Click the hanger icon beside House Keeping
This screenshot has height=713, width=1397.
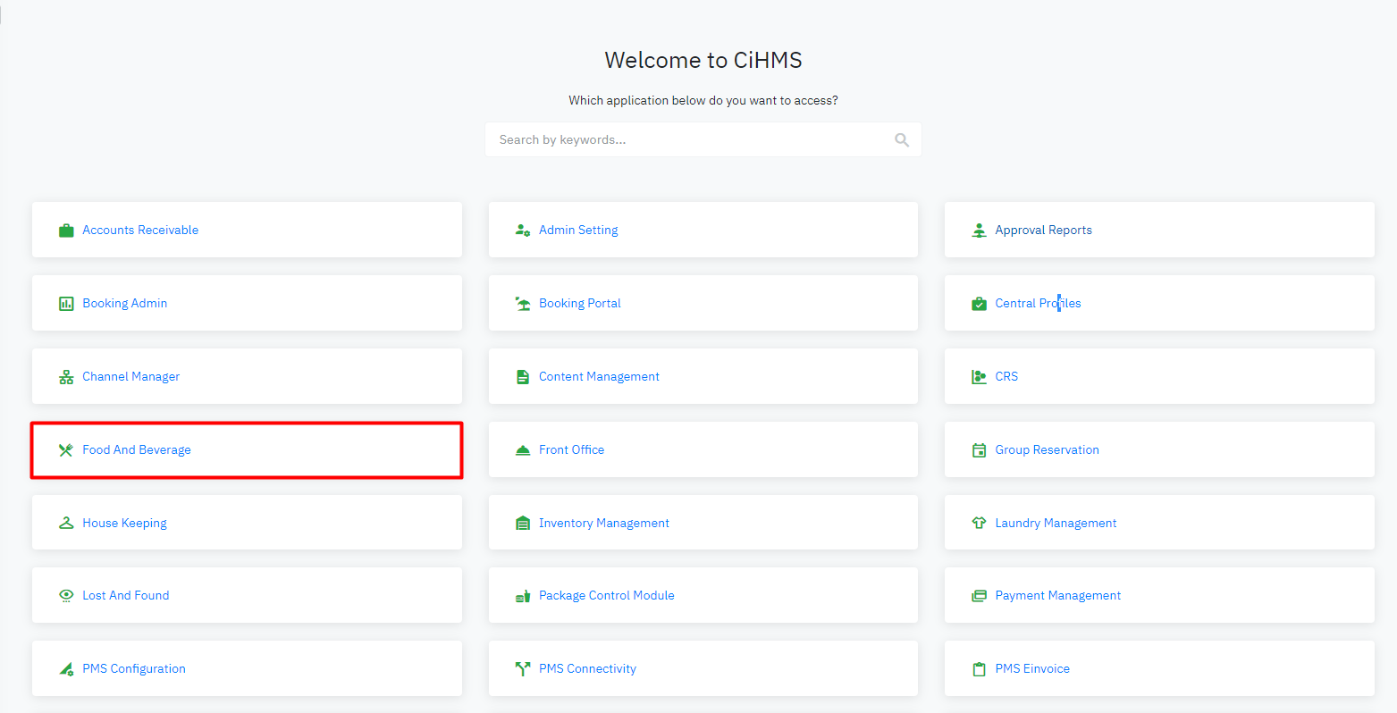(66, 524)
